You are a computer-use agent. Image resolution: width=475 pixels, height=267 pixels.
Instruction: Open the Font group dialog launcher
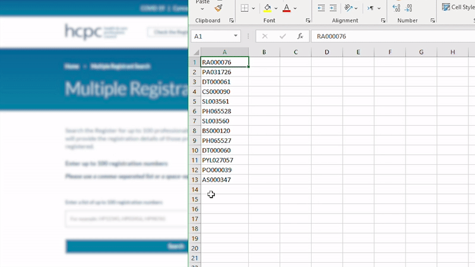pos(308,21)
